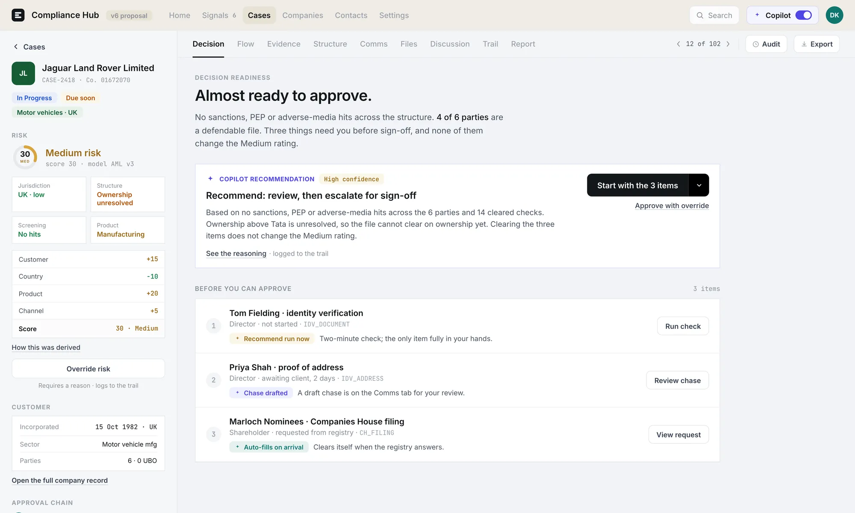Switch to the Files tab

tap(409, 44)
